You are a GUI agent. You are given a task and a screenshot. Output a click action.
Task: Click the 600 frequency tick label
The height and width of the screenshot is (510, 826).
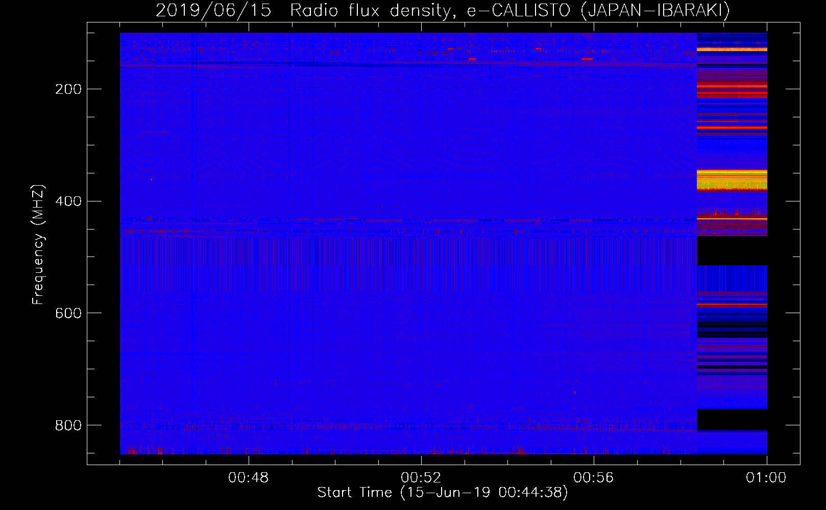pos(68,313)
